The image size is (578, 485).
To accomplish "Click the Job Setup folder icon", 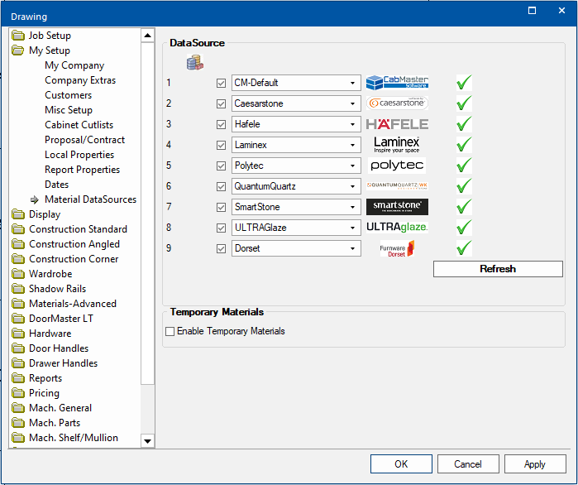I will [x=17, y=36].
